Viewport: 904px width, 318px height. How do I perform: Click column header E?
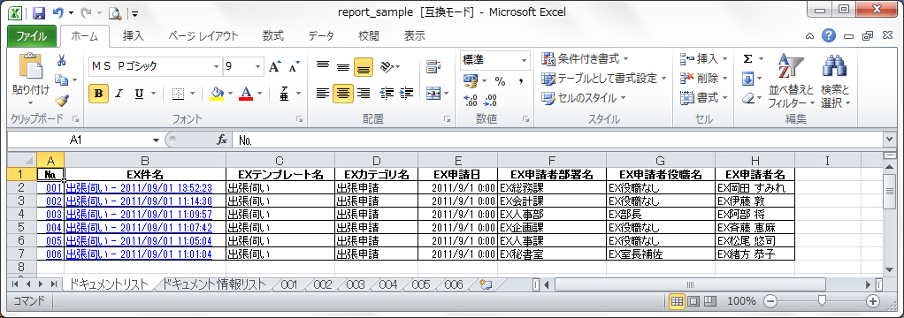pos(458,161)
